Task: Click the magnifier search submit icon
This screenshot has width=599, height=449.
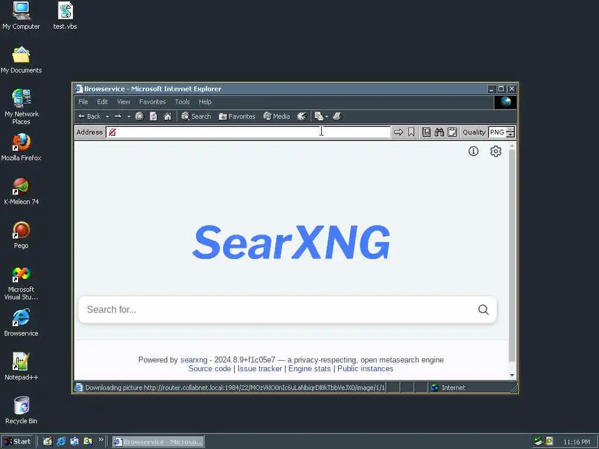Action: 483,310
